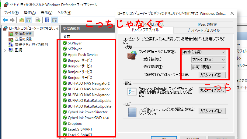Image resolution: width=247 pixels, height=139 pixels.
Task: Switch to the IPsec の設定 tab
Action: point(207,24)
